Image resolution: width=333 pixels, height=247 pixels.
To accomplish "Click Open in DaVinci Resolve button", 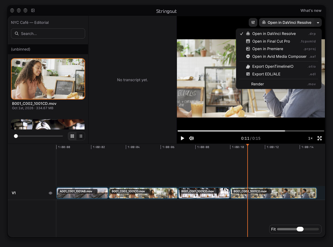I will click(x=287, y=23).
